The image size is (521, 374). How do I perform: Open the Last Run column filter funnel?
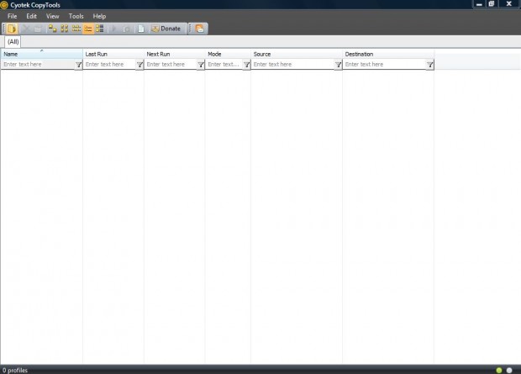[x=139, y=65]
